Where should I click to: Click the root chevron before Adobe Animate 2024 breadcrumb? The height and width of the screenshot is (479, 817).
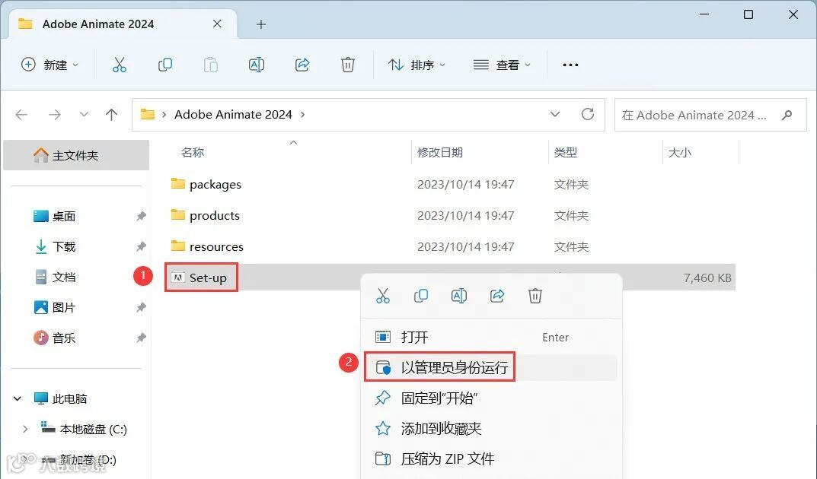coord(164,114)
